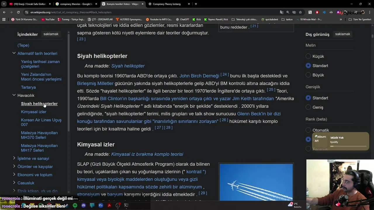The width and height of the screenshot is (374, 210).
Task: Bookmark this page with the star icon
Action: [300, 12]
